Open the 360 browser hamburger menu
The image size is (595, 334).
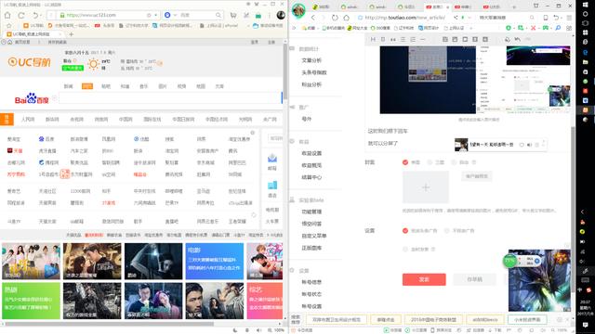(x=569, y=18)
